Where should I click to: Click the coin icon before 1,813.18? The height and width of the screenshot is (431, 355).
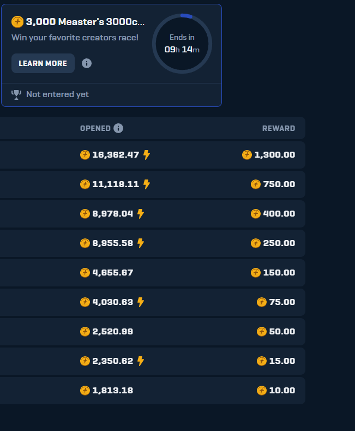pyautogui.click(x=85, y=390)
